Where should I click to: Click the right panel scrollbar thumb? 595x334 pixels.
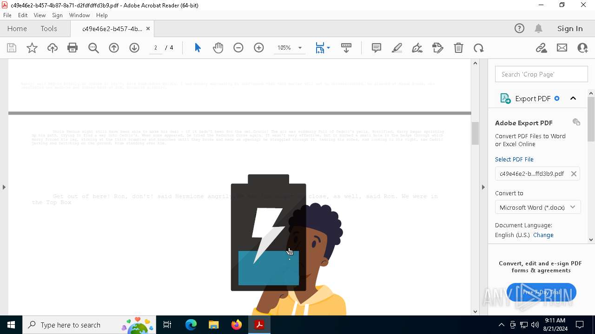pos(591,119)
